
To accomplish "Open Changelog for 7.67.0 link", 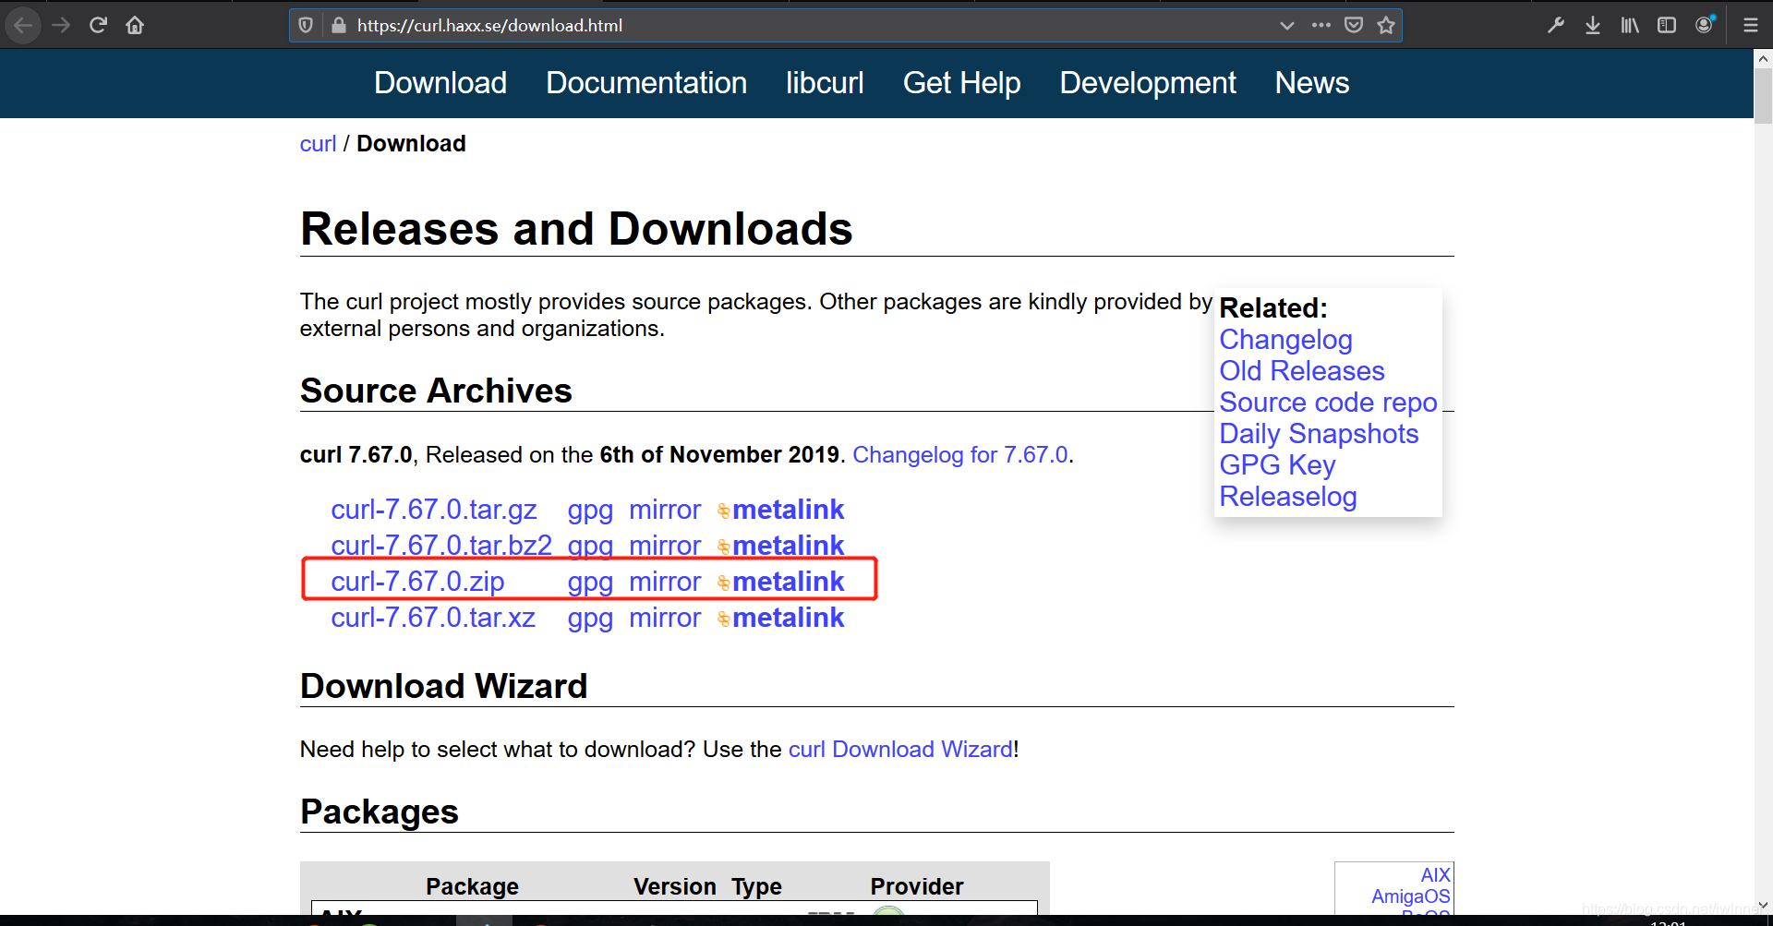I will click(x=960, y=455).
